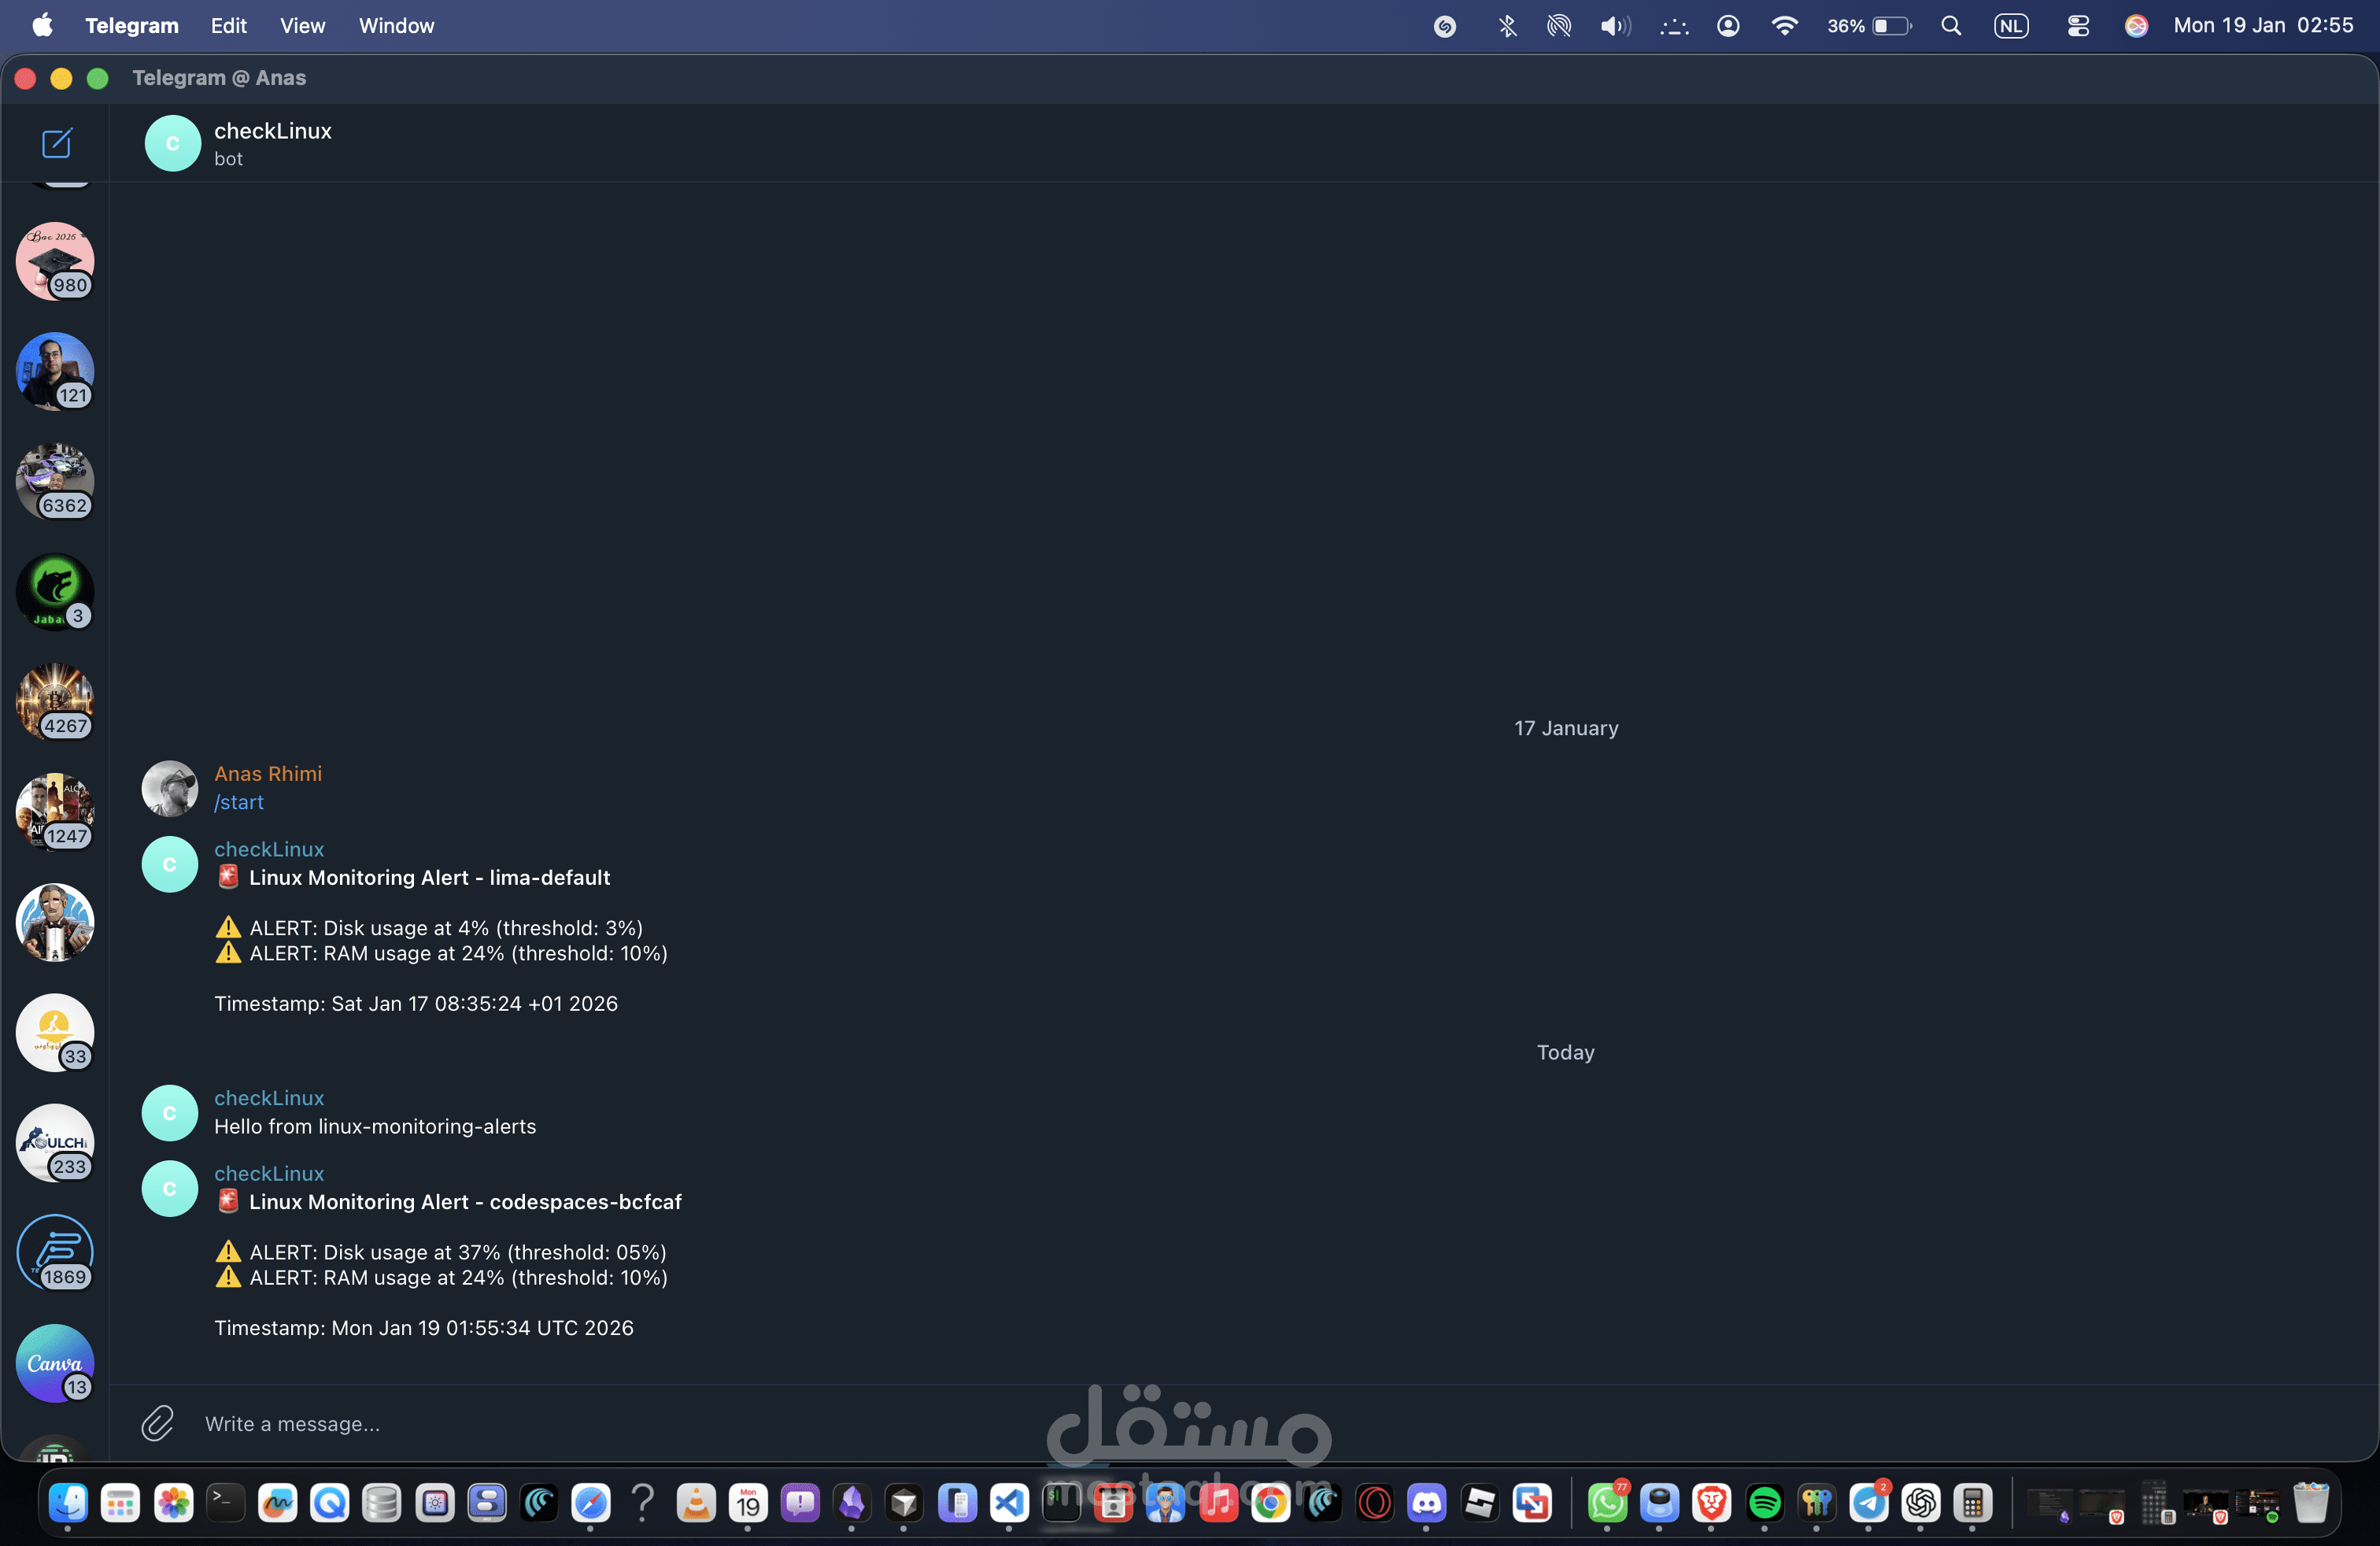
Task: Open the chat with 233 unread badge
Action: point(55,1142)
